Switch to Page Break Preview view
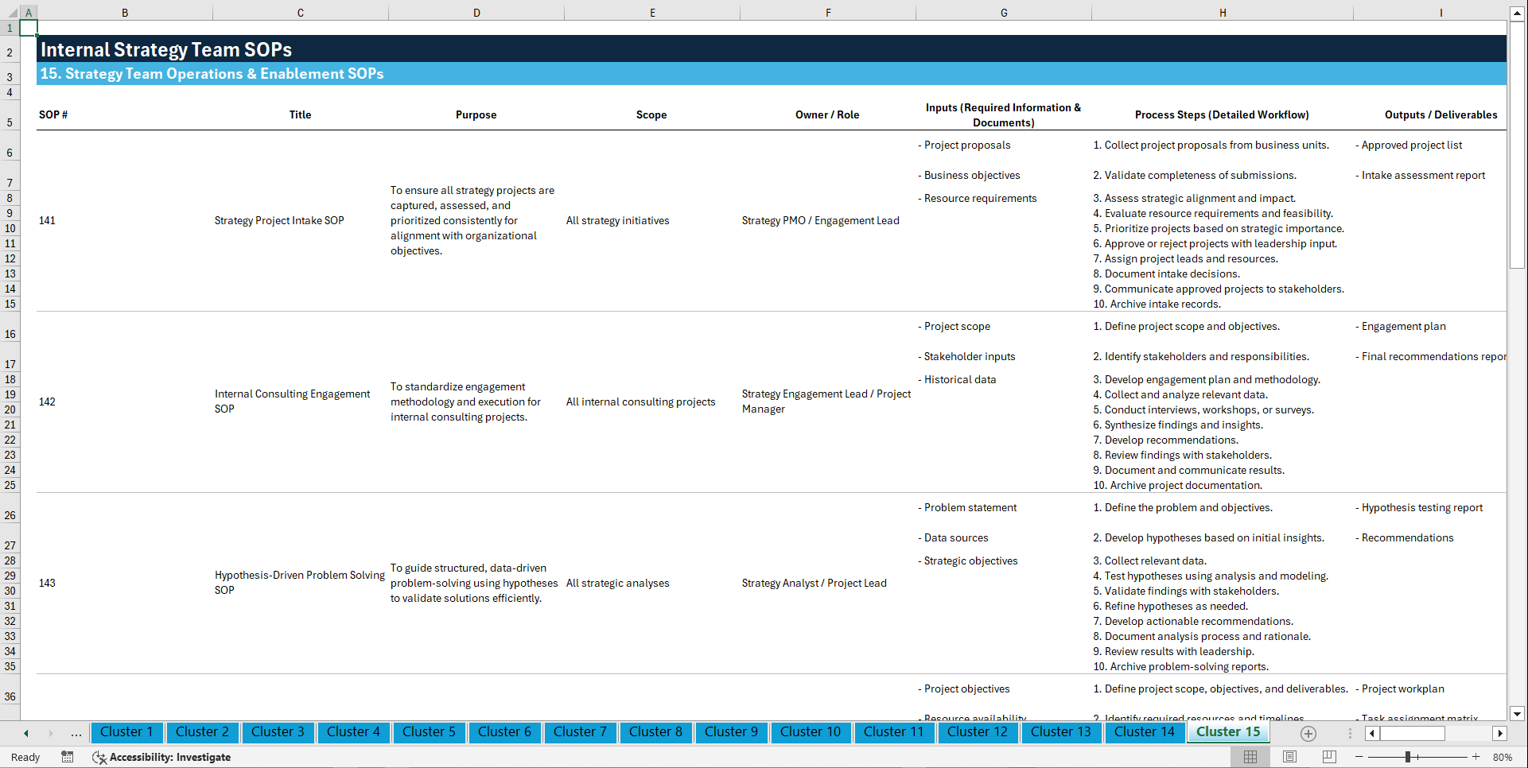Image resolution: width=1528 pixels, height=768 pixels. [1330, 756]
